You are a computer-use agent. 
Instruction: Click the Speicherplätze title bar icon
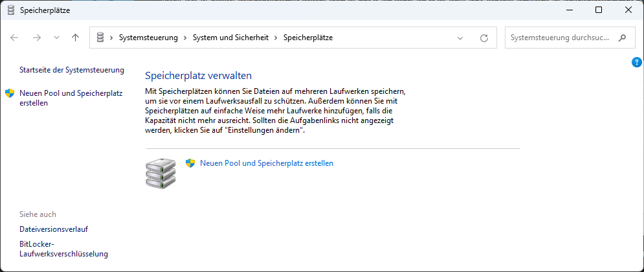click(x=10, y=10)
